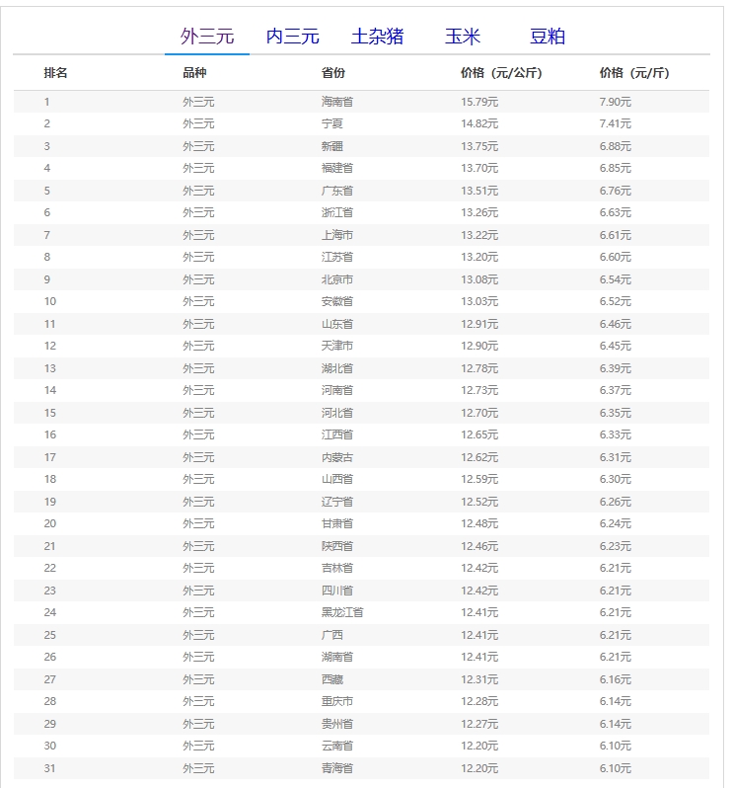Click the 6.37元 price cell
The image size is (732, 788).
pyautogui.click(x=615, y=390)
